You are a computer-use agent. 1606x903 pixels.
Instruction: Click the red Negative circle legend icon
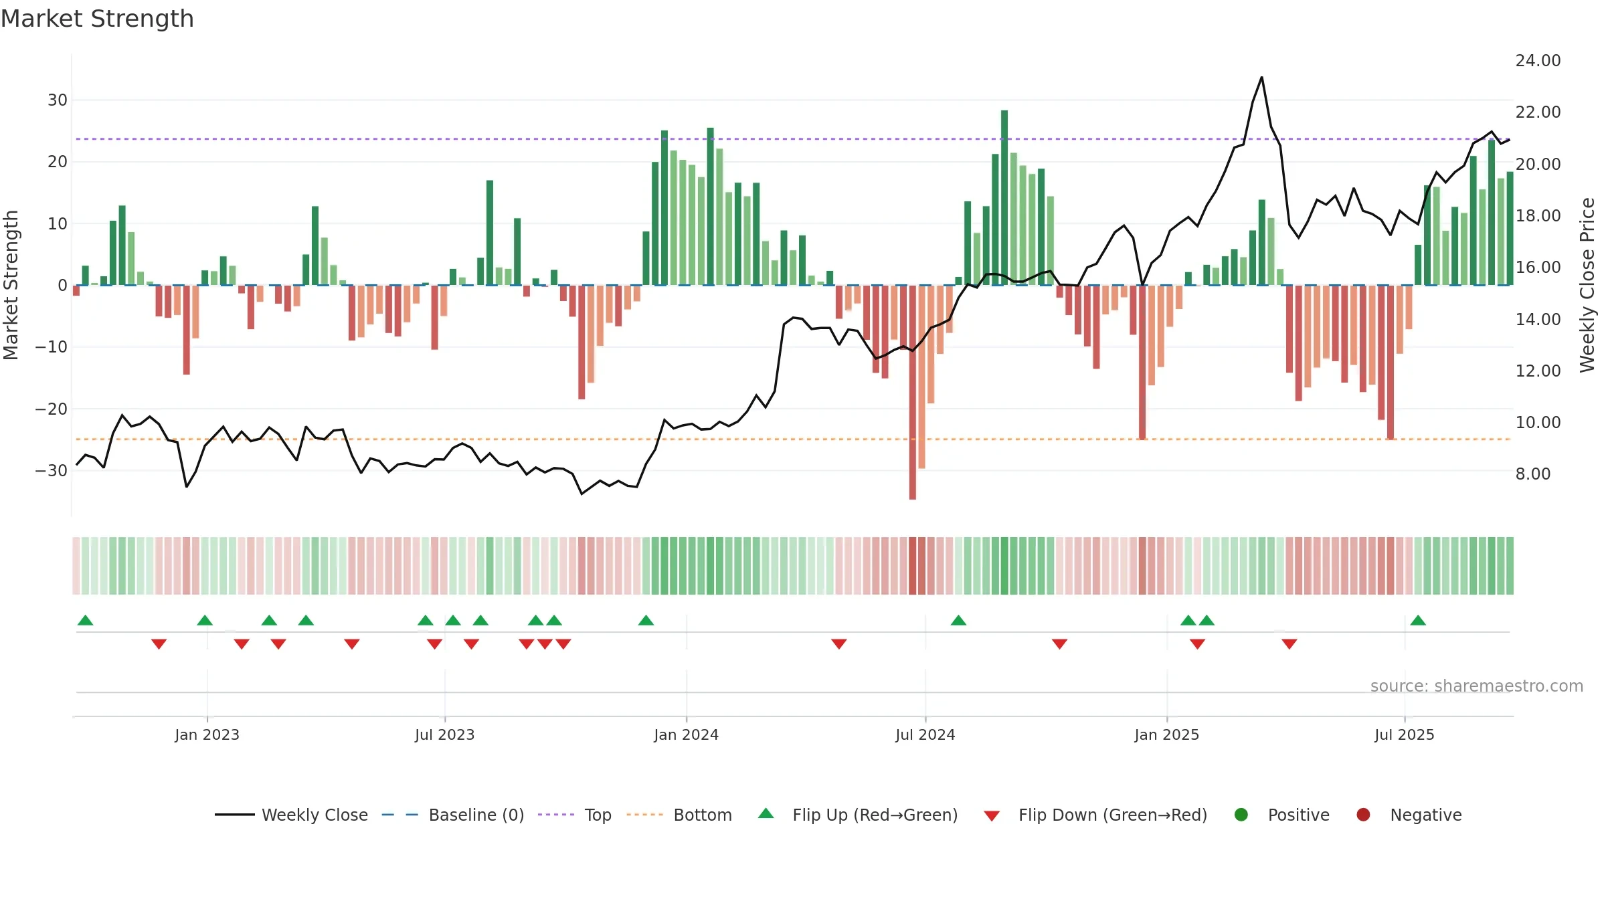pos(1363,815)
